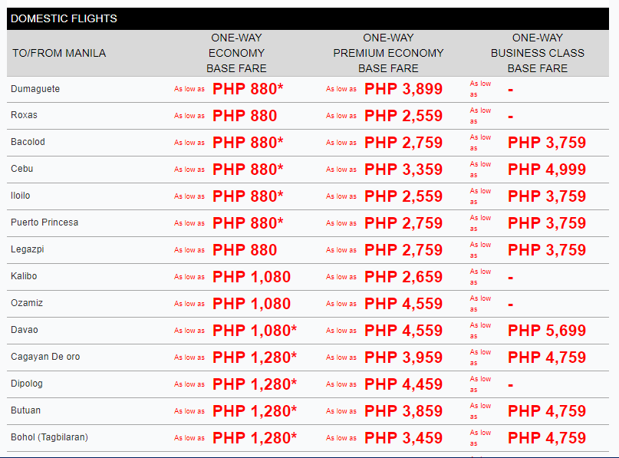Click Cagayan De oro economy fare PHP 1,280*
619x458 pixels.
[255, 358]
